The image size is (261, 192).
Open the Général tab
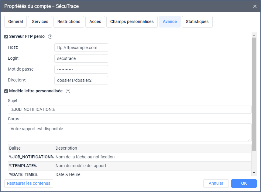tap(15, 22)
